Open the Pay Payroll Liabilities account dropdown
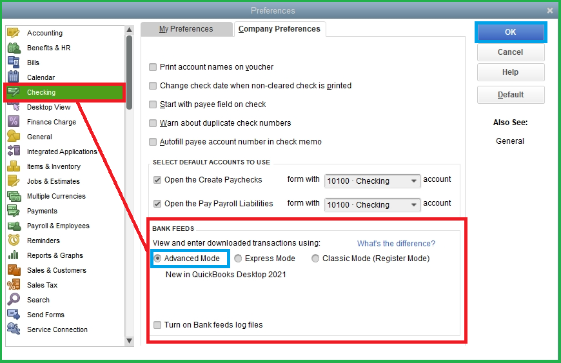Screen dimensions: 561x363 373,205
